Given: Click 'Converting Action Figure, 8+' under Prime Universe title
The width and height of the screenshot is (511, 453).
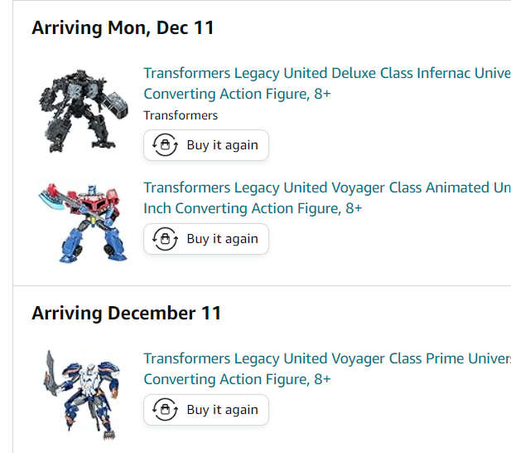Looking at the screenshot, I should click(x=237, y=379).
